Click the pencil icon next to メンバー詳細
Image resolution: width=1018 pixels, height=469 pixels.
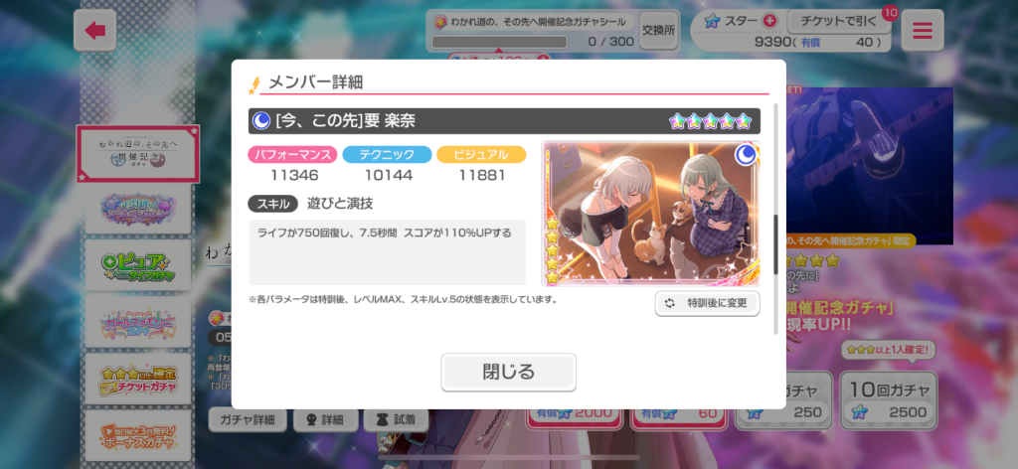[x=254, y=84]
